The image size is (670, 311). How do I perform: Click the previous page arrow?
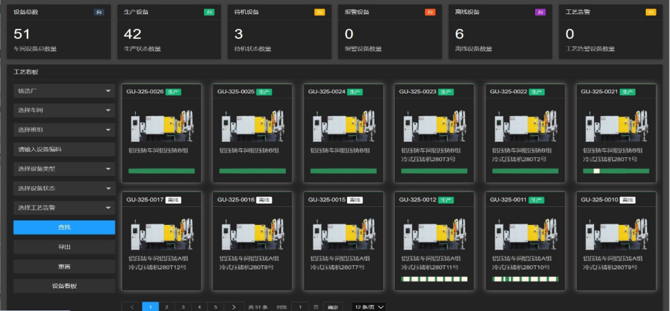coord(132,307)
